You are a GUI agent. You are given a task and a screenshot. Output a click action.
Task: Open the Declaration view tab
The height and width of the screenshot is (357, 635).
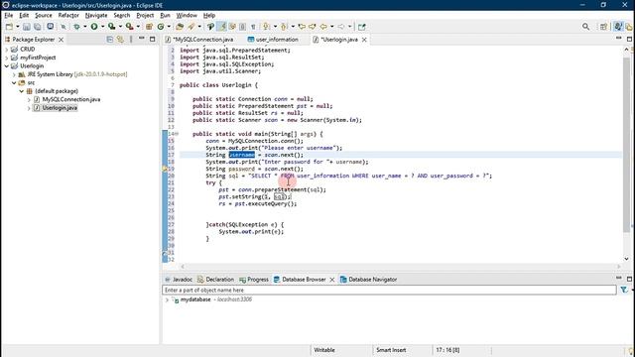(215, 280)
